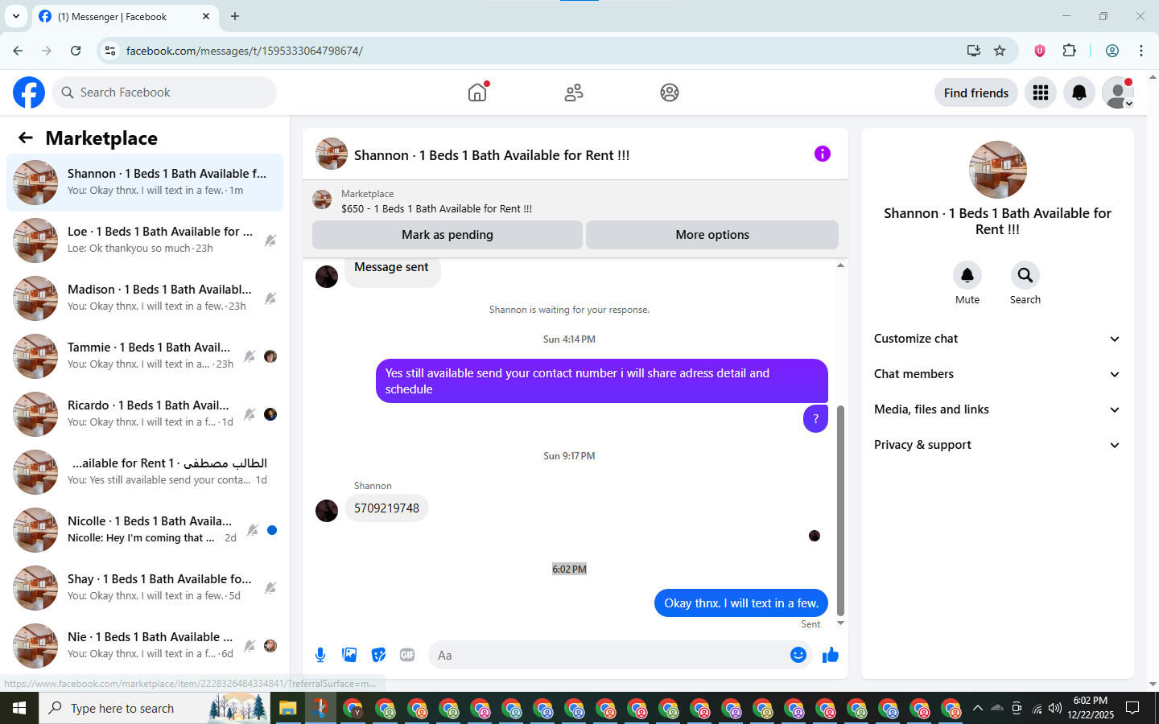Click Shannon's phone number message 5709219748
The height and width of the screenshot is (724, 1159).
click(x=386, y=508)
